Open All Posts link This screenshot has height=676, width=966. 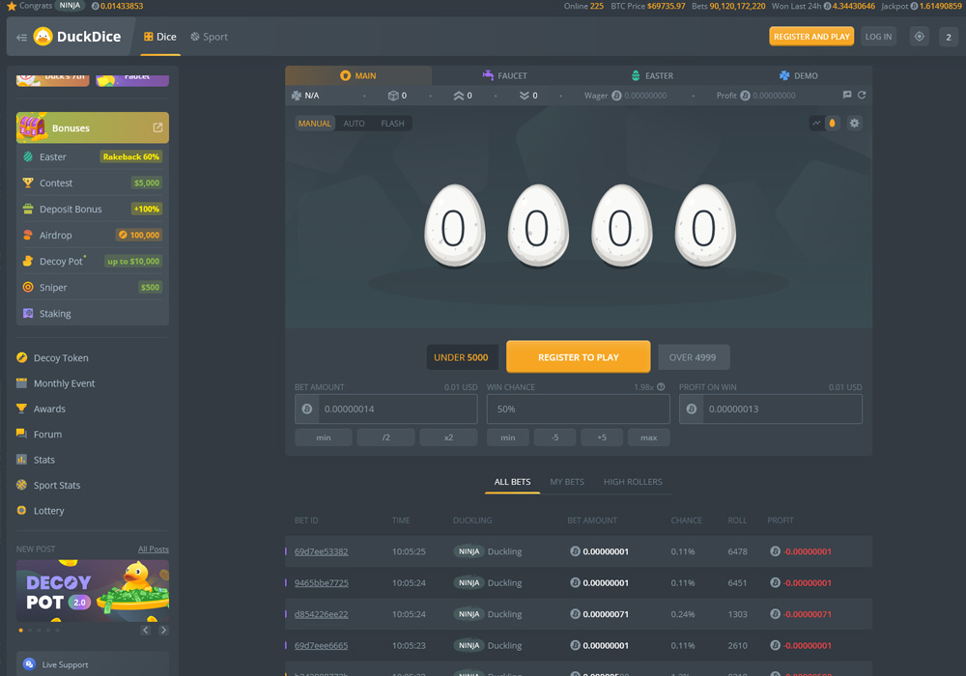[x=154, y=549]
